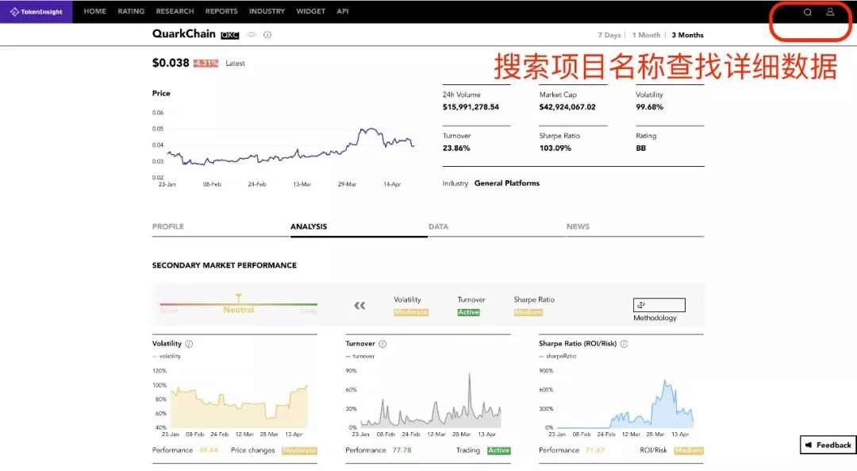
Task: Click the TokenInsight logo
Action: coord(36,11)
